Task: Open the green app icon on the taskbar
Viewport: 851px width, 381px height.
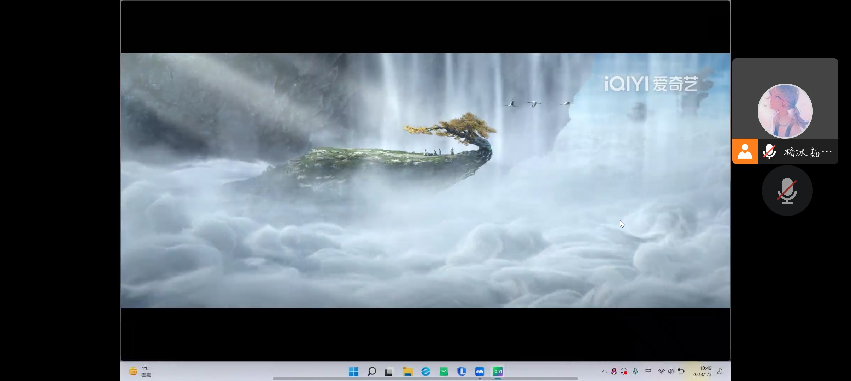Action: 444,371
